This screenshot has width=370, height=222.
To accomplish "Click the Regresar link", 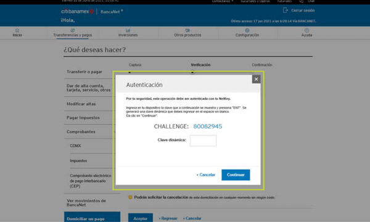I will pos(168,218).
